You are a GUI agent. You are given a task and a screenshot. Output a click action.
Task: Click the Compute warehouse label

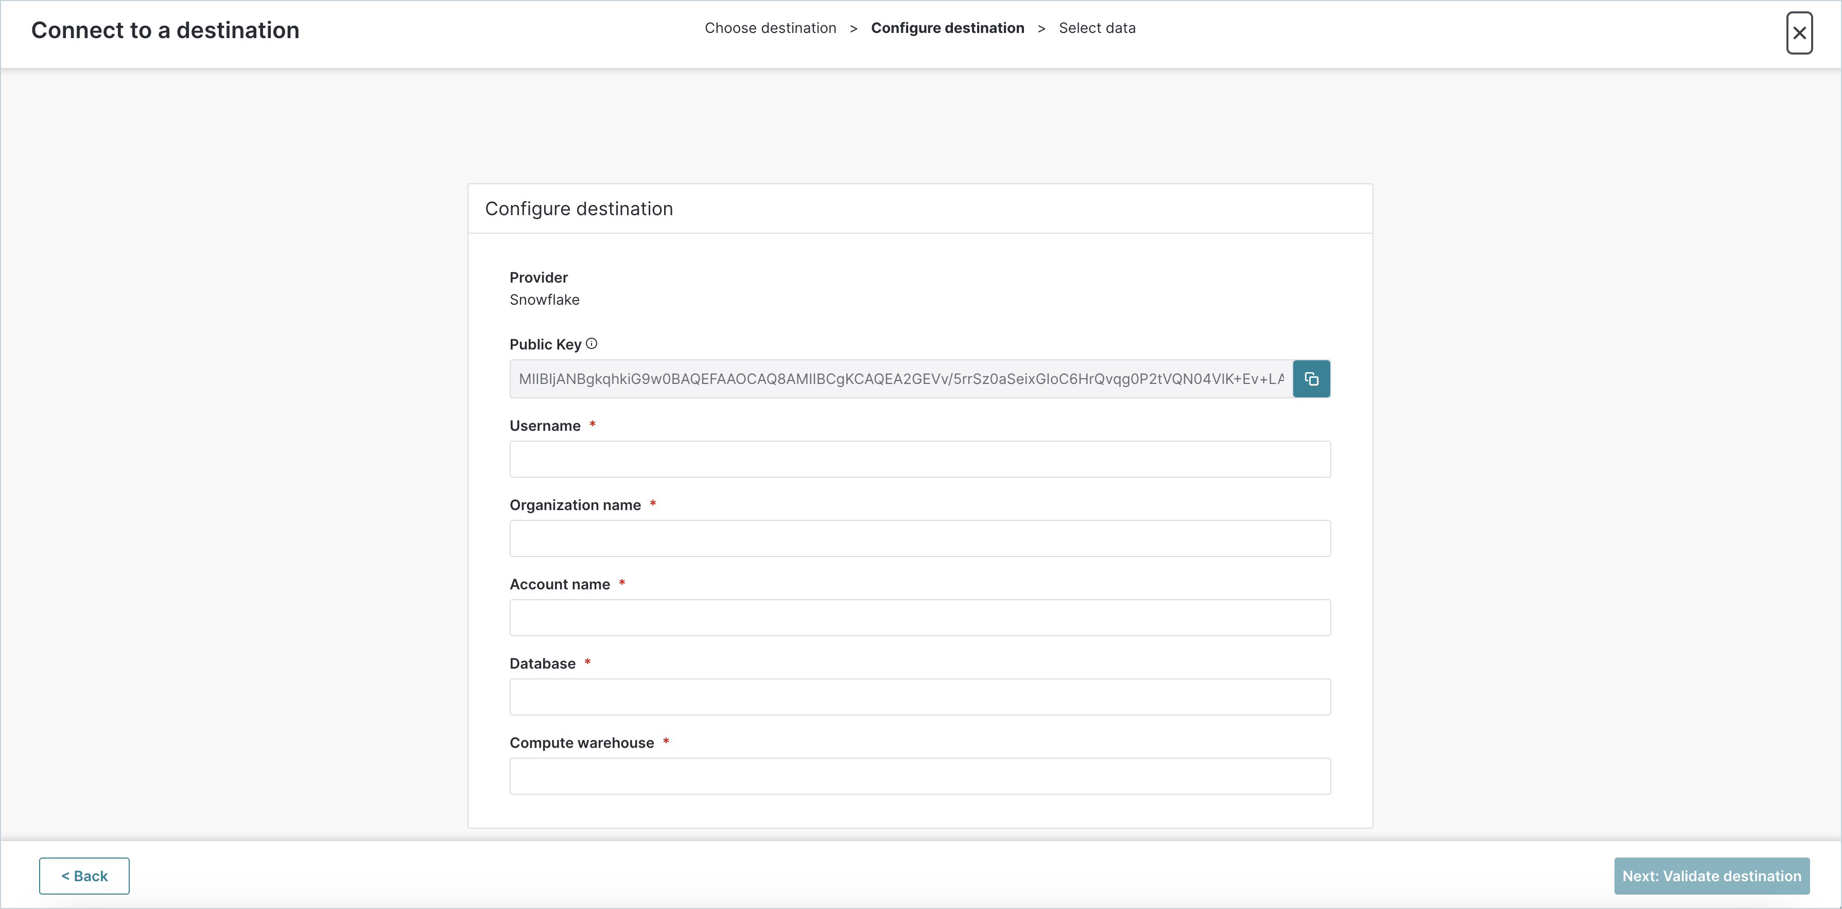coord(582,742)
